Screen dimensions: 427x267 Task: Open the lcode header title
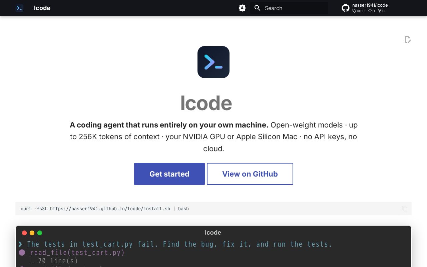[42, 8]
